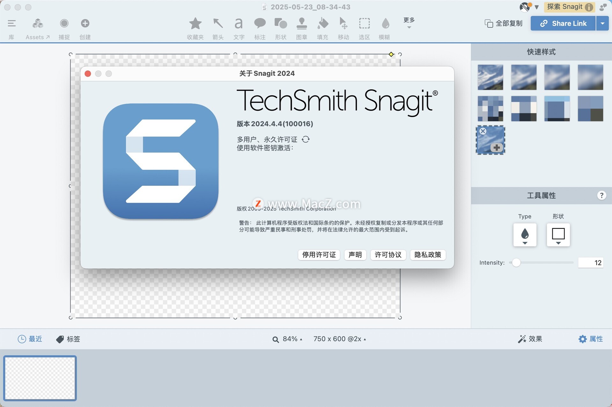612x407 pixels.
Task: Select the Callout speech bubble tool
Action: (260, 23)
